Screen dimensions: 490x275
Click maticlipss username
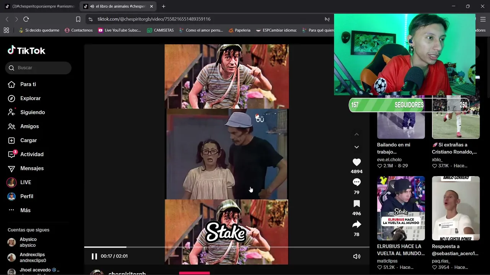click(387, 261)
